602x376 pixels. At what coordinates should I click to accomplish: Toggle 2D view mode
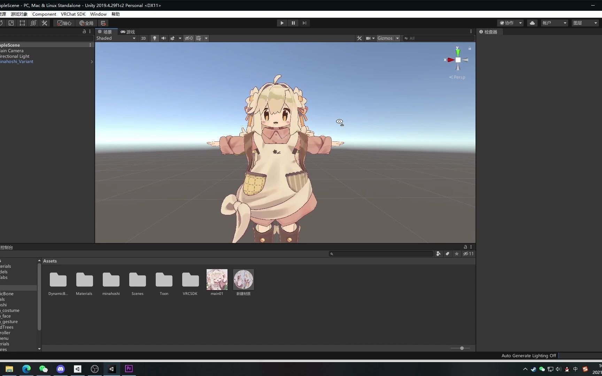(x=144, y=38)
